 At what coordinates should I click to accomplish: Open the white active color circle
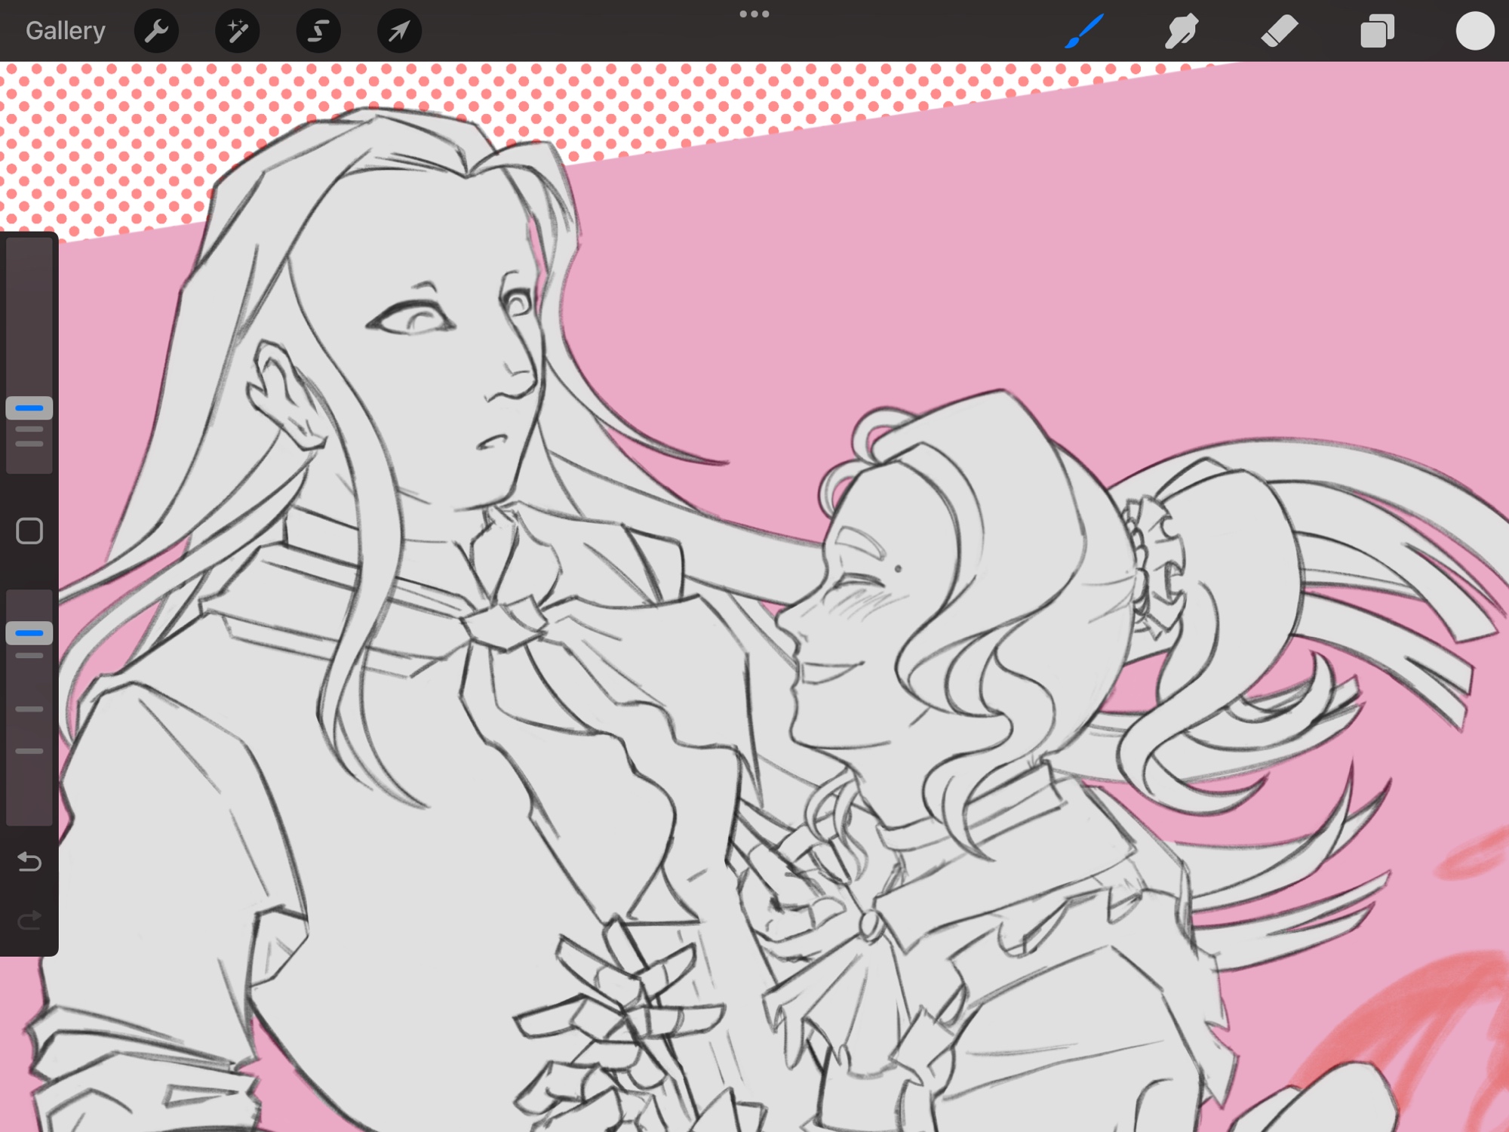1474,31
